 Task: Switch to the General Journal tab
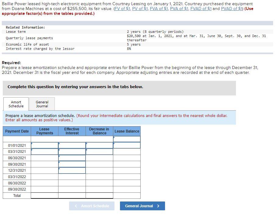[x=42, y=104]
